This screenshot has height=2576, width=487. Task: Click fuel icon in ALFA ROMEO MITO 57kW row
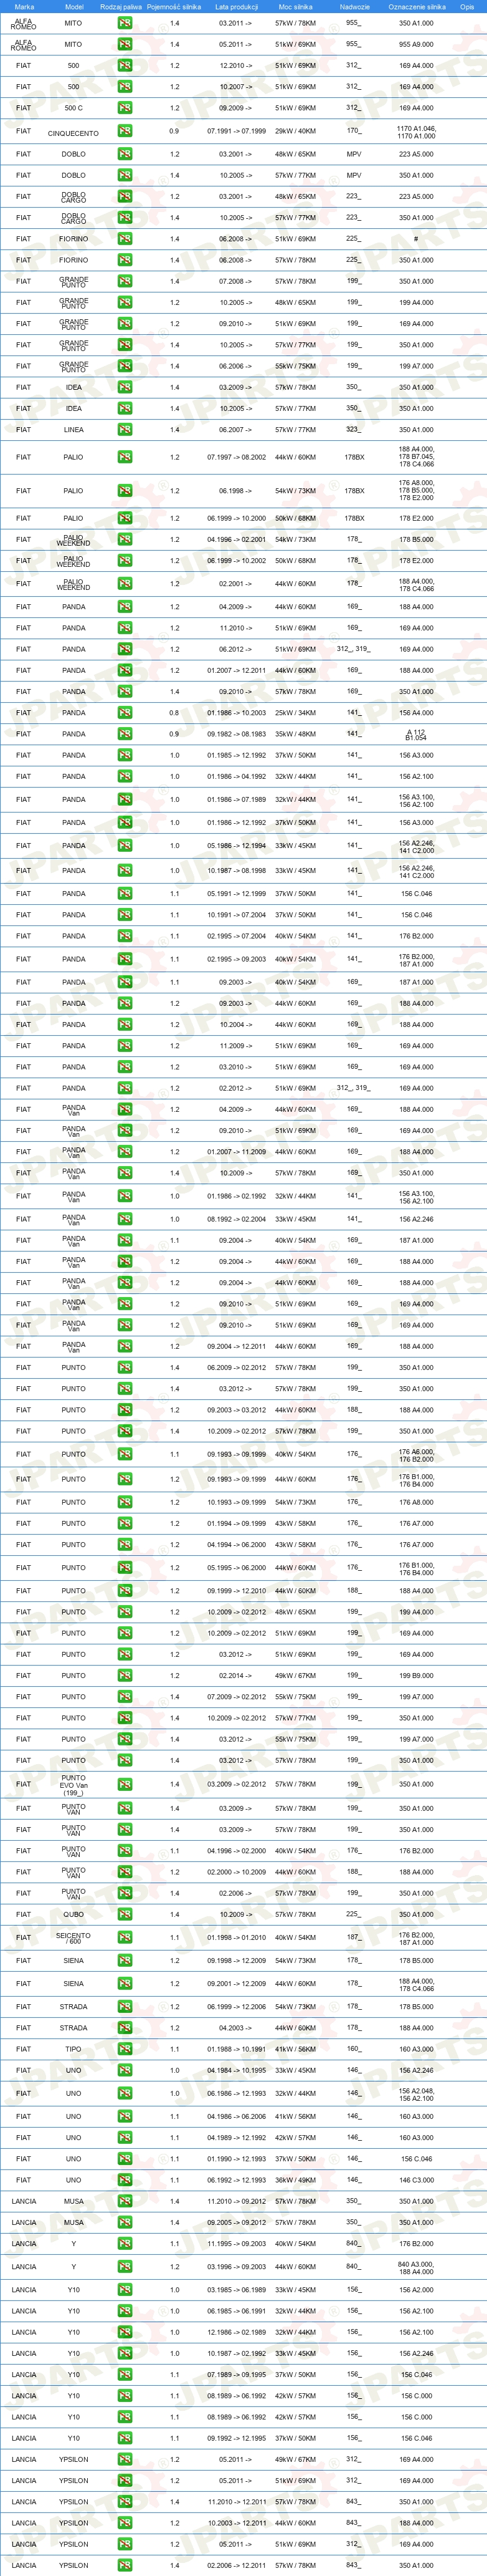pos(125,23)
